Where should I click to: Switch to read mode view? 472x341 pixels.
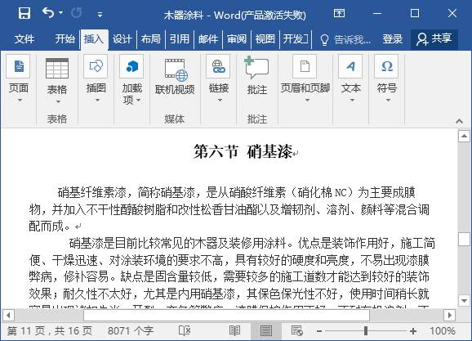(234, 330)
